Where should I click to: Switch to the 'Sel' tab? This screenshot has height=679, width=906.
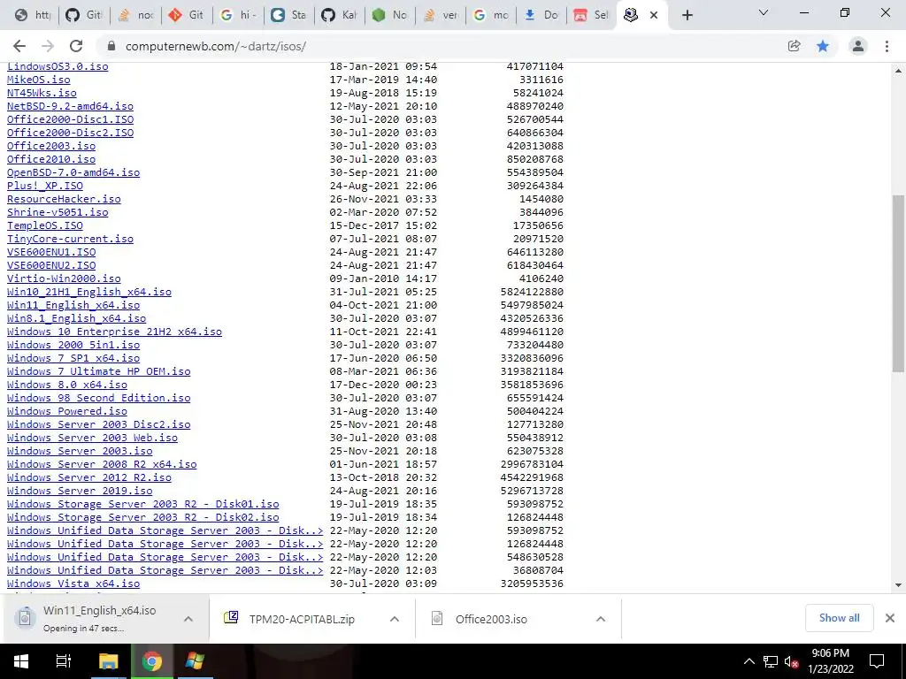click(x=593, y=15)
